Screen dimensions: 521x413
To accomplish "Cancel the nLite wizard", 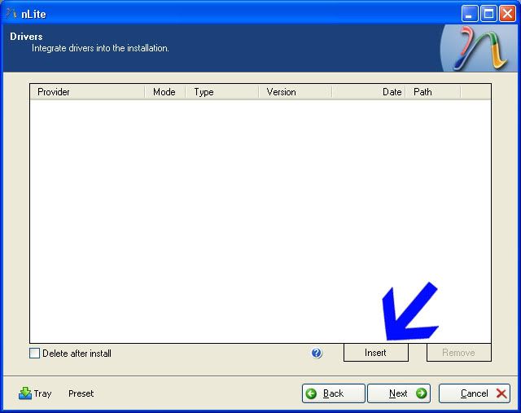I will 475,393.
